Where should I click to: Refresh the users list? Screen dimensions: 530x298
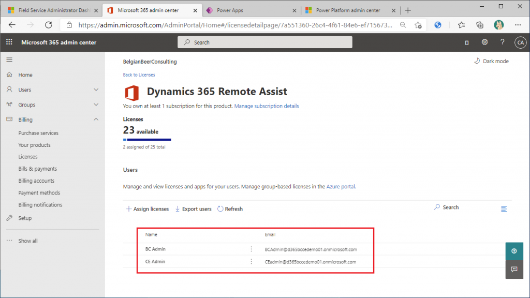pos(230,209)
